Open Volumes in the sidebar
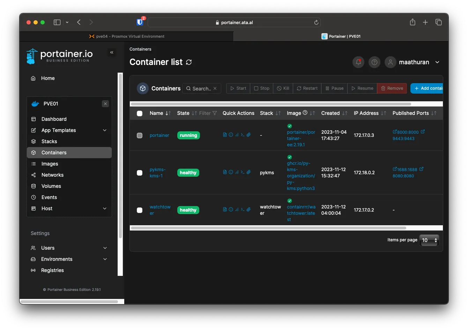468x330 pixels. [x=51, y=186]
